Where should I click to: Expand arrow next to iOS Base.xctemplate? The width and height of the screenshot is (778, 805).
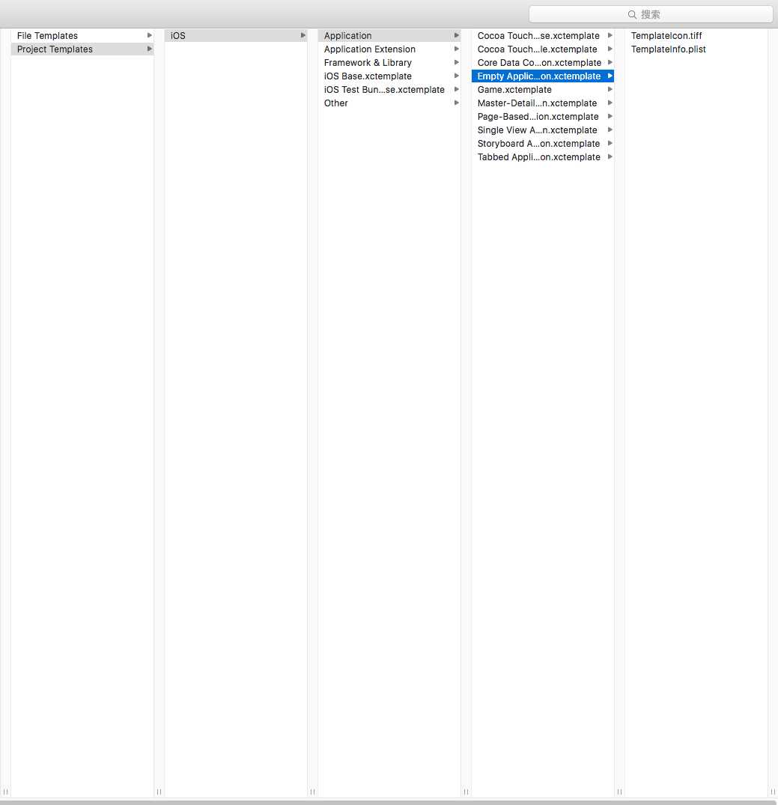(457, 76)
